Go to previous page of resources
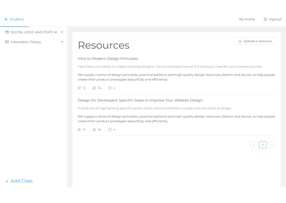The height and width of the screenshot is (203, 286). point(254,145)
